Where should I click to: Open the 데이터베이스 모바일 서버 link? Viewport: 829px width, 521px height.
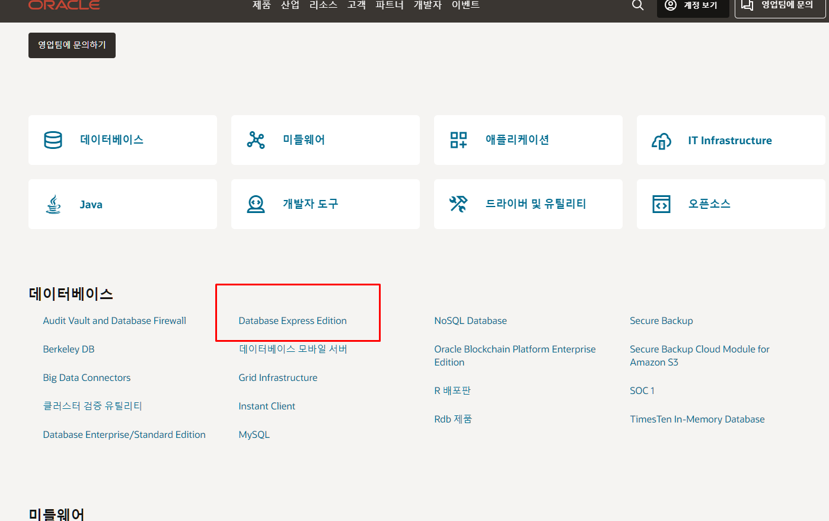click(x=293, y=349)
